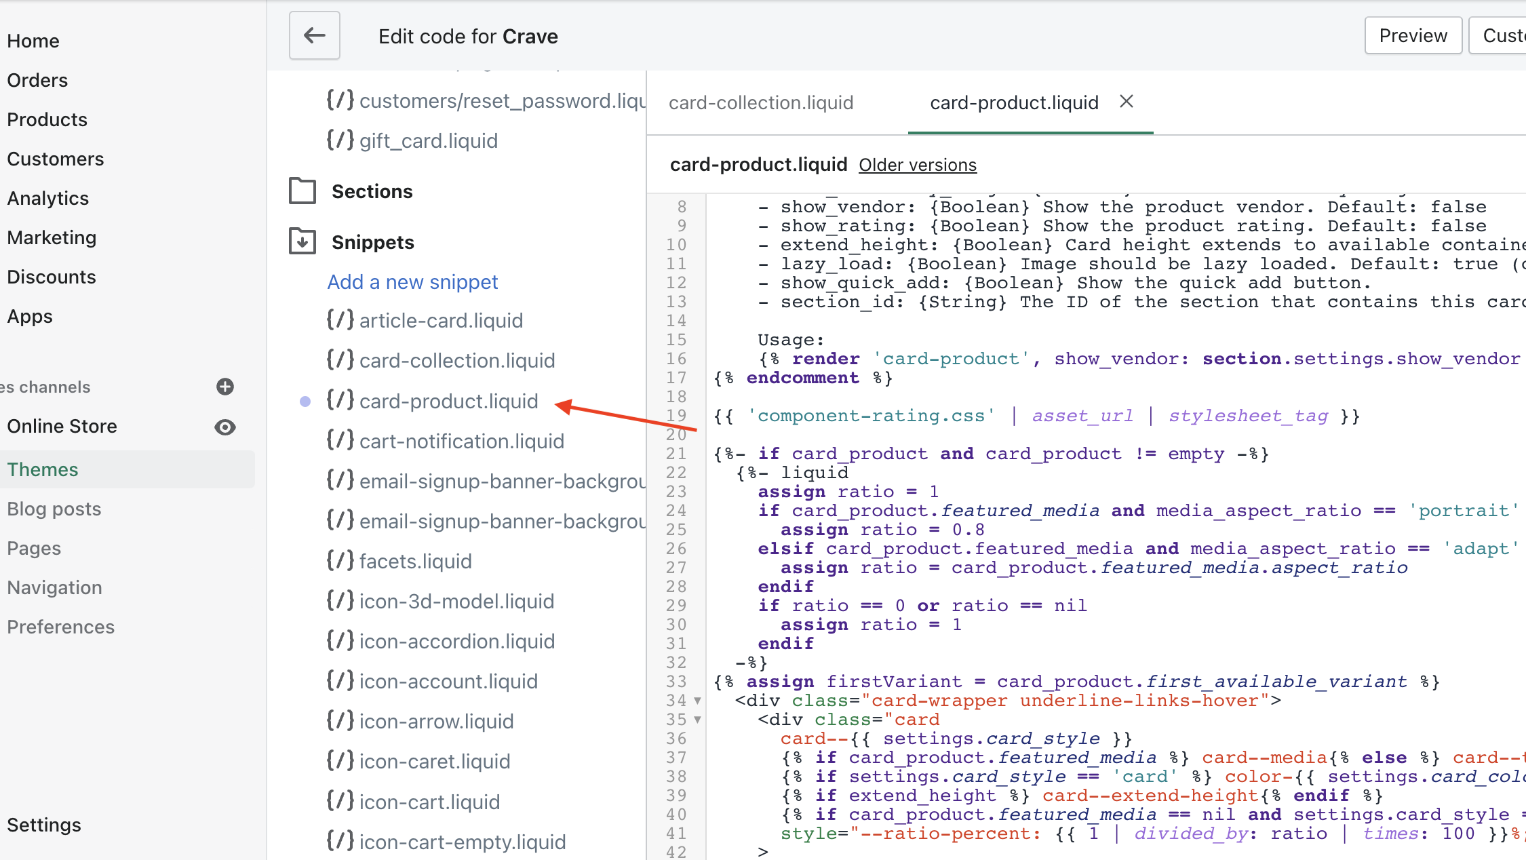
Task: Click the code icon beside icon-cart.liquid
Action: pyautogui.click(x=340, y=801)
